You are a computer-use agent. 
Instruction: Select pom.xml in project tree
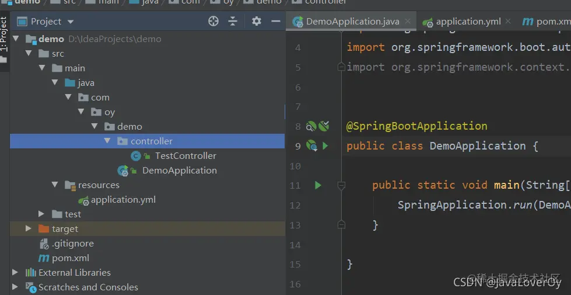click(71, 258)
